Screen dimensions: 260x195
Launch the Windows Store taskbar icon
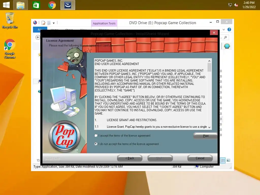click(x=36, y=5)
